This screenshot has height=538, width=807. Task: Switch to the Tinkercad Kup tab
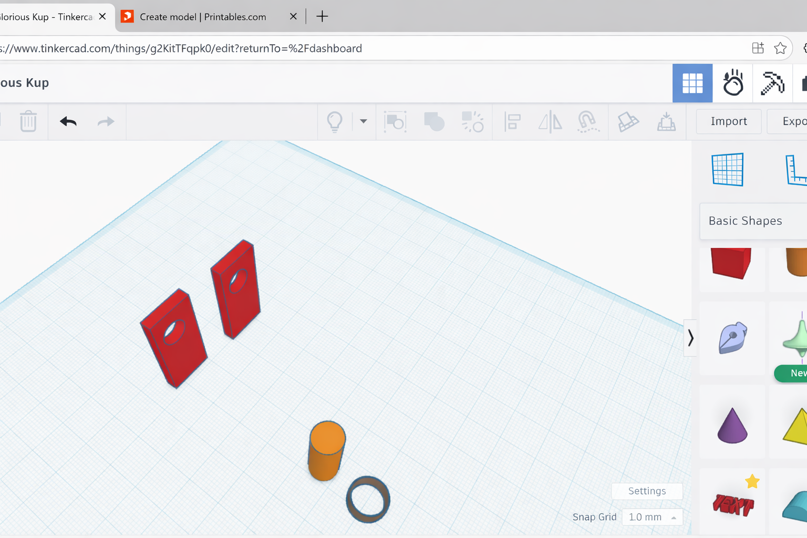pyautogui.click(x=47, y=17)
